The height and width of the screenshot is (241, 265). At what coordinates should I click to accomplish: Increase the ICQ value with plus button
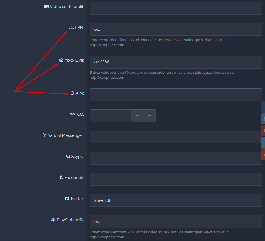[137, 116]
